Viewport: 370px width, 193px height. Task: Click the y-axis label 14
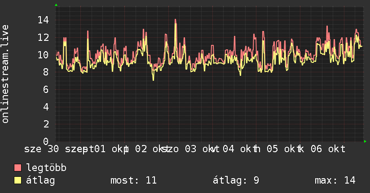tap(44, 20)
